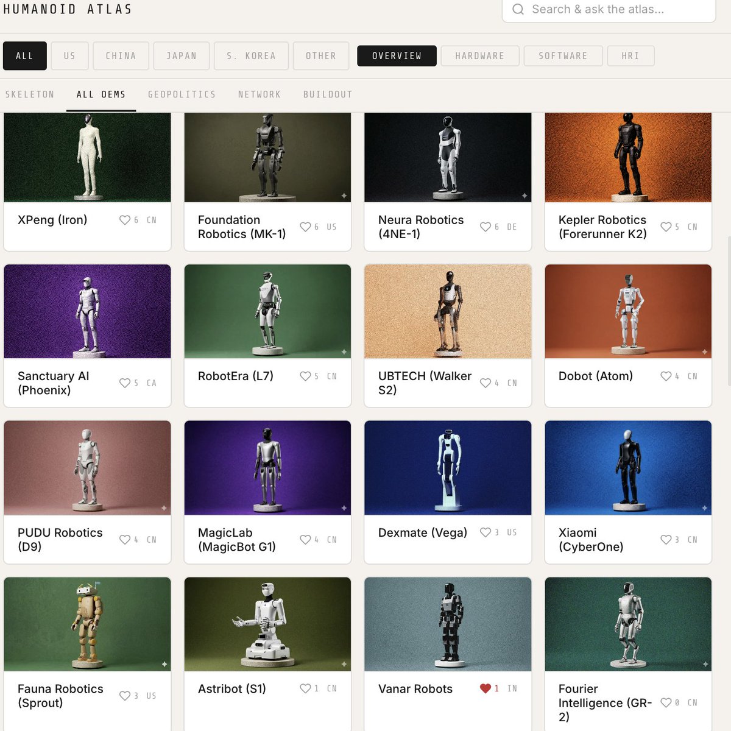
Task: Click sparkle icon on Dobot (Atom) image
Action: click(x=705, y=352)
